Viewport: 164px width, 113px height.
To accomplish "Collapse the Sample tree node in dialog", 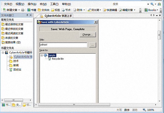I will (x=42, y=55).
